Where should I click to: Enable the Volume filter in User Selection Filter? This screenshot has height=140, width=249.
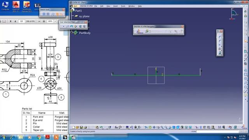pyautogui.click(x=75, y=26)
